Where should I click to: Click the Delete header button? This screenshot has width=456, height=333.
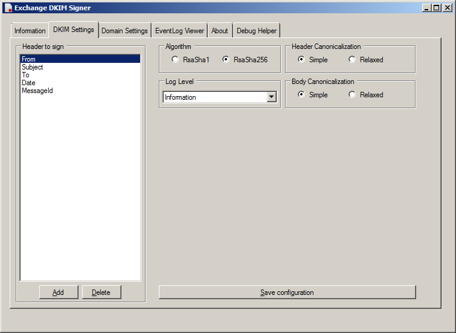pos(101,293)
